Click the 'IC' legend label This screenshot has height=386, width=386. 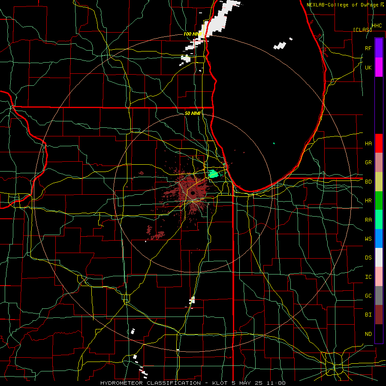[368, 277]
